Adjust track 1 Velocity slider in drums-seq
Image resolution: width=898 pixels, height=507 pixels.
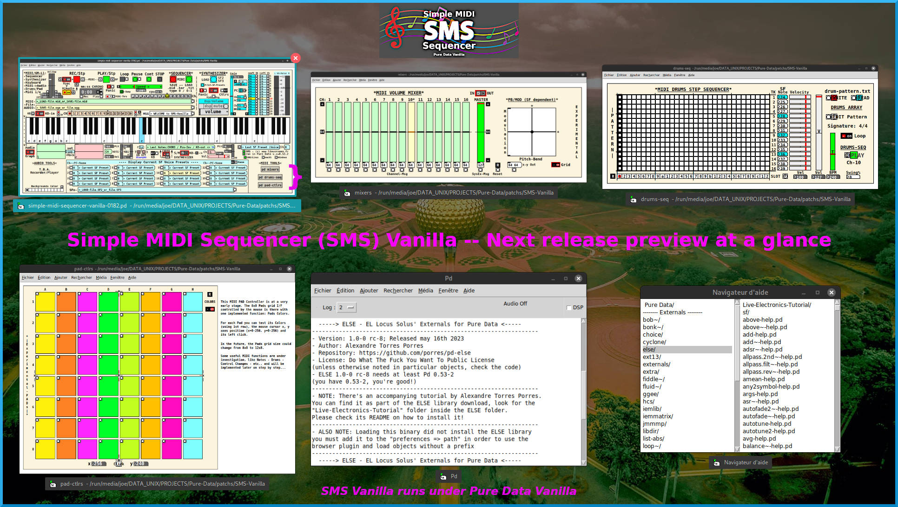(800, 97)
